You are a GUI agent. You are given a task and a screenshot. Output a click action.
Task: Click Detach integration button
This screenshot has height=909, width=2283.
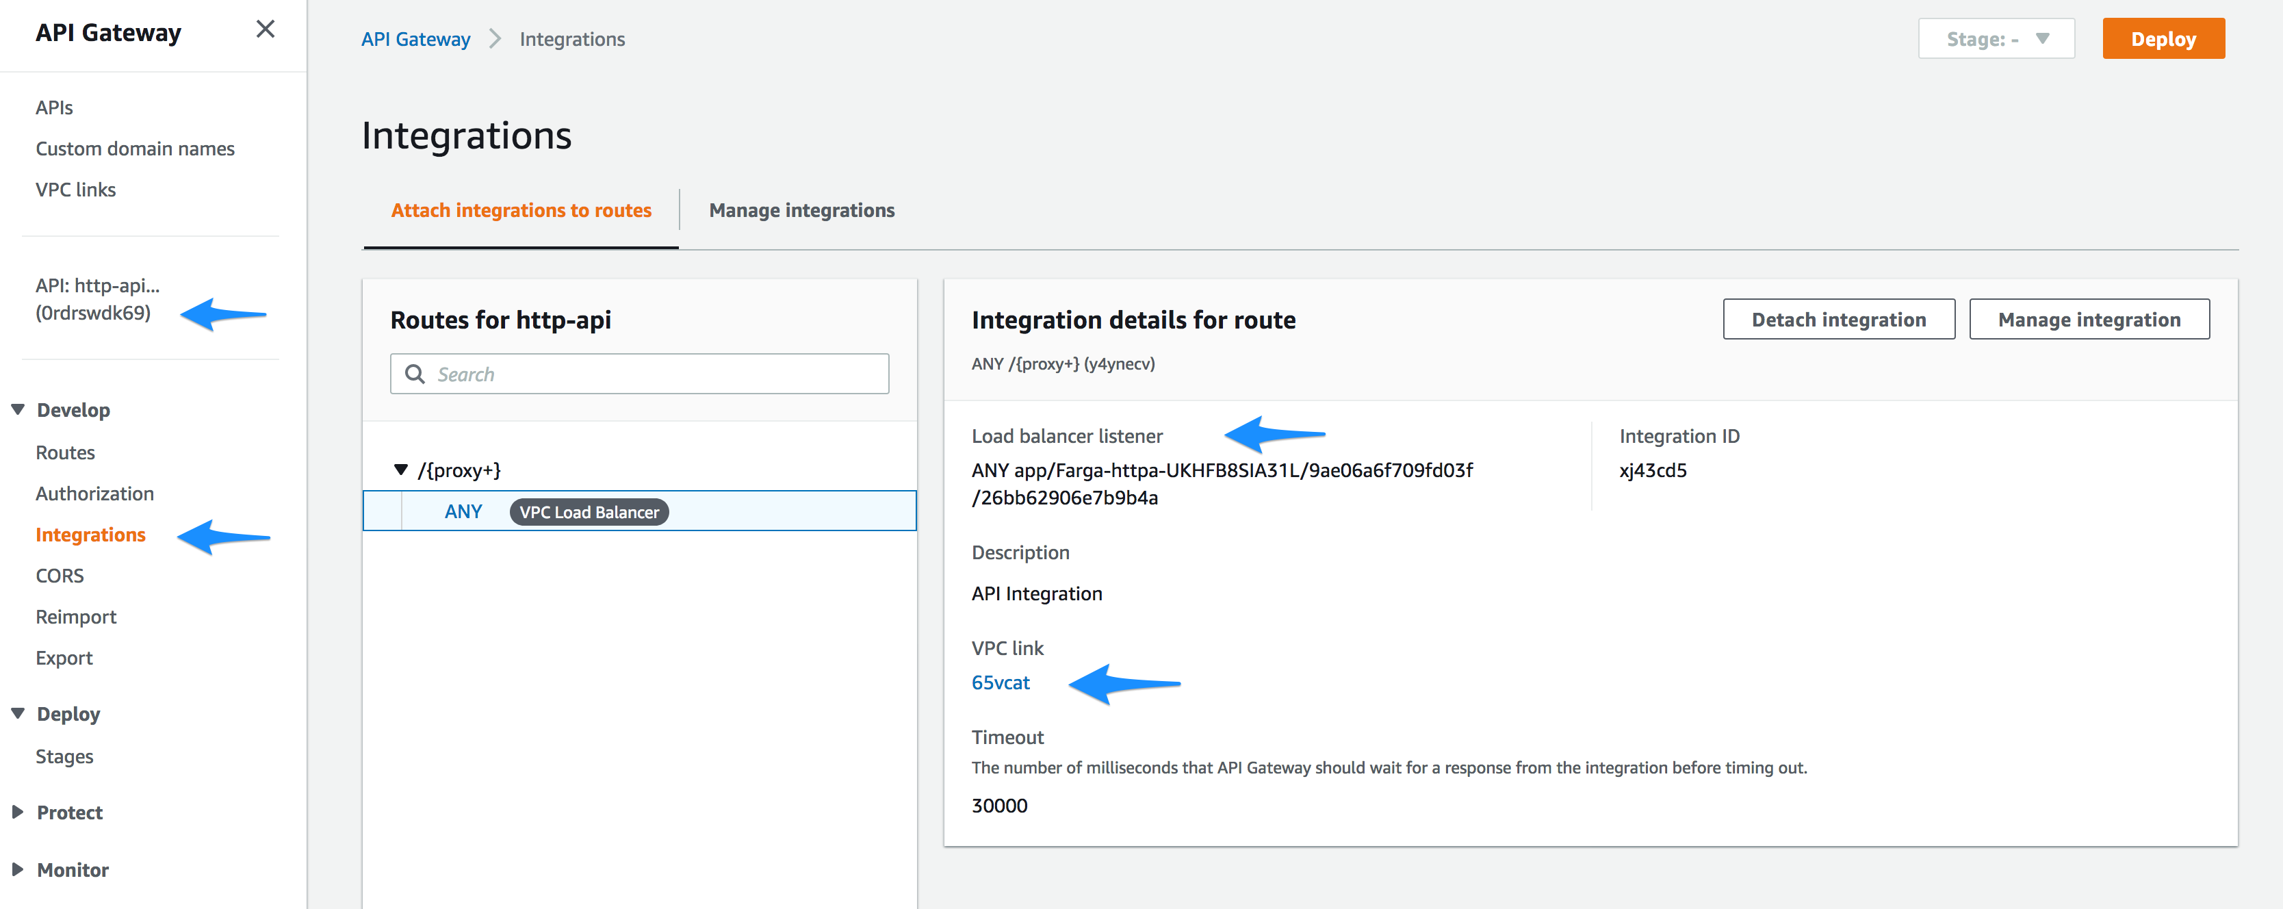pos(1838,319)
